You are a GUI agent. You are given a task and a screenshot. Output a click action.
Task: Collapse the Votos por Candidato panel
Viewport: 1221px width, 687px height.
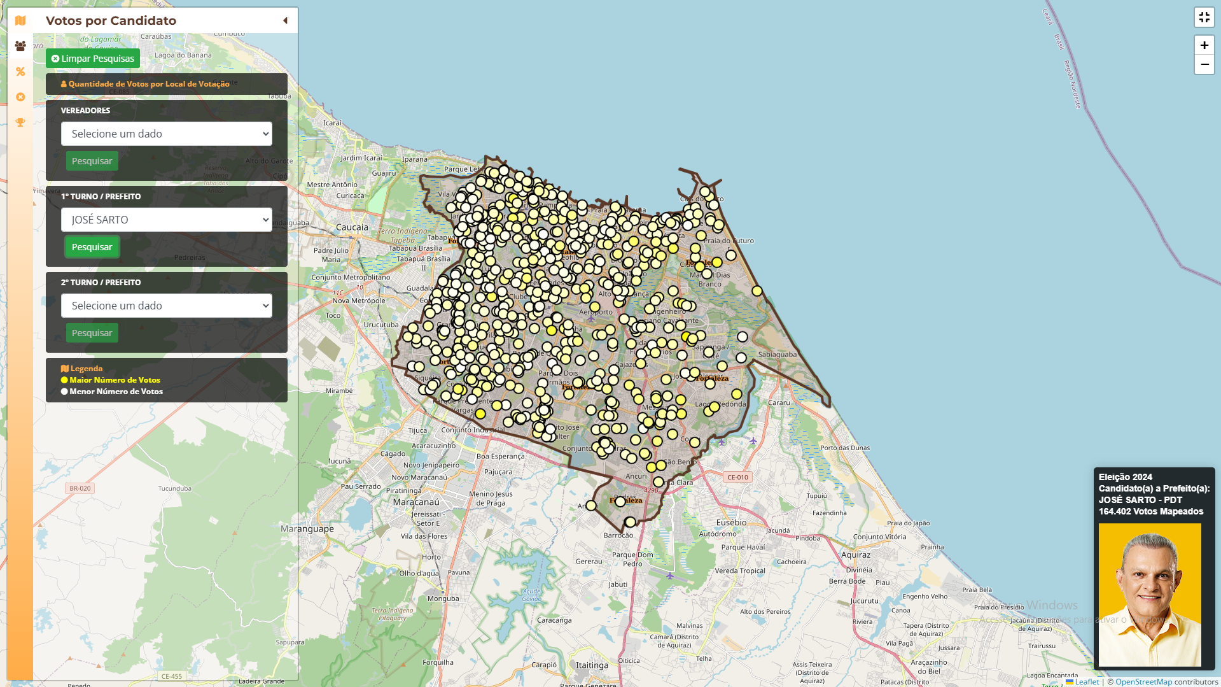(x=285, y=20)
